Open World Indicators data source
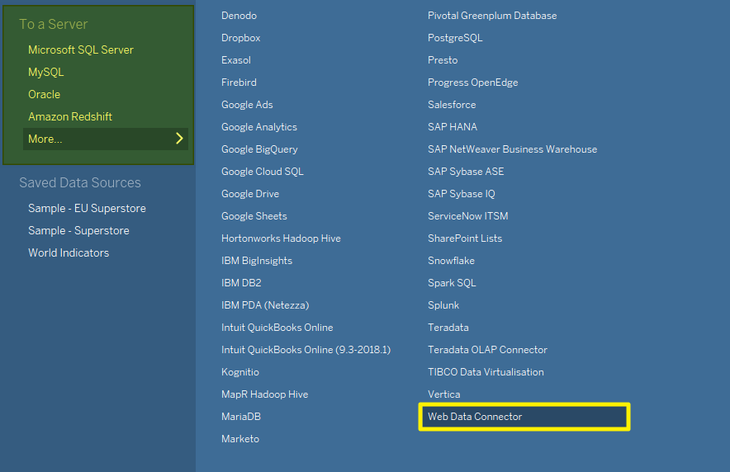730x472 pixels. click(x=69, y=253)
